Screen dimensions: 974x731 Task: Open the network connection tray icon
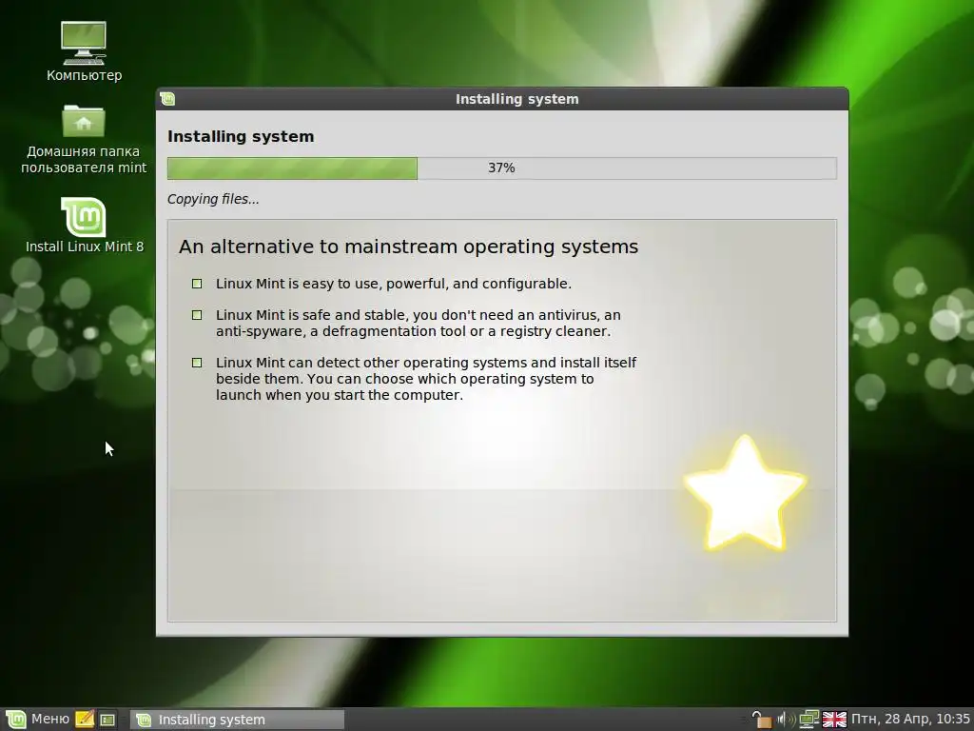point(808,720)
